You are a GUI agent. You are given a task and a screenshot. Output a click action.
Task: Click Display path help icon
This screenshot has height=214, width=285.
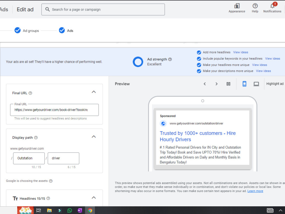coord(36,138)
